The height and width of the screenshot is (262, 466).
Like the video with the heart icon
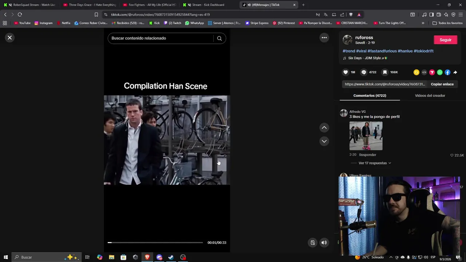[345, 72]
